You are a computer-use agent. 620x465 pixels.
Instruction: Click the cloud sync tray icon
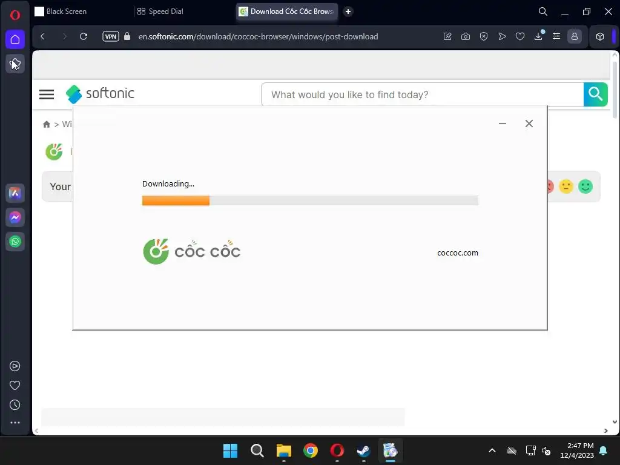click(512, 450)
